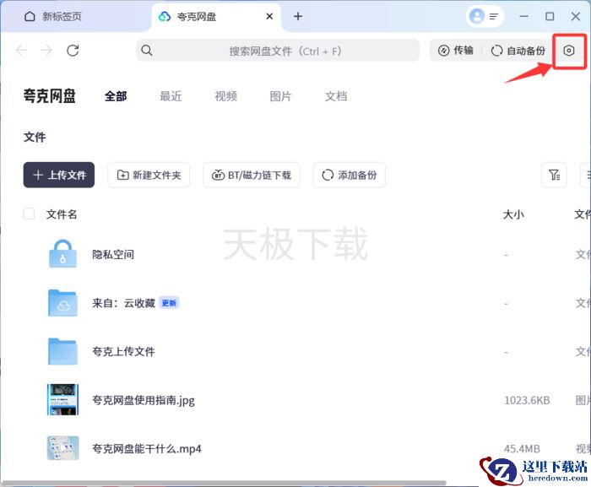Toggle the select-all checkbox by 文件名
Viewport: 591px width, 487px height.
click(x=29, y=214)
